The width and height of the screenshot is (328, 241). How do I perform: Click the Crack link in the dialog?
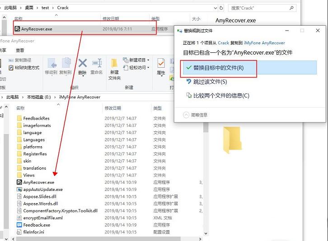click(223, 43)
